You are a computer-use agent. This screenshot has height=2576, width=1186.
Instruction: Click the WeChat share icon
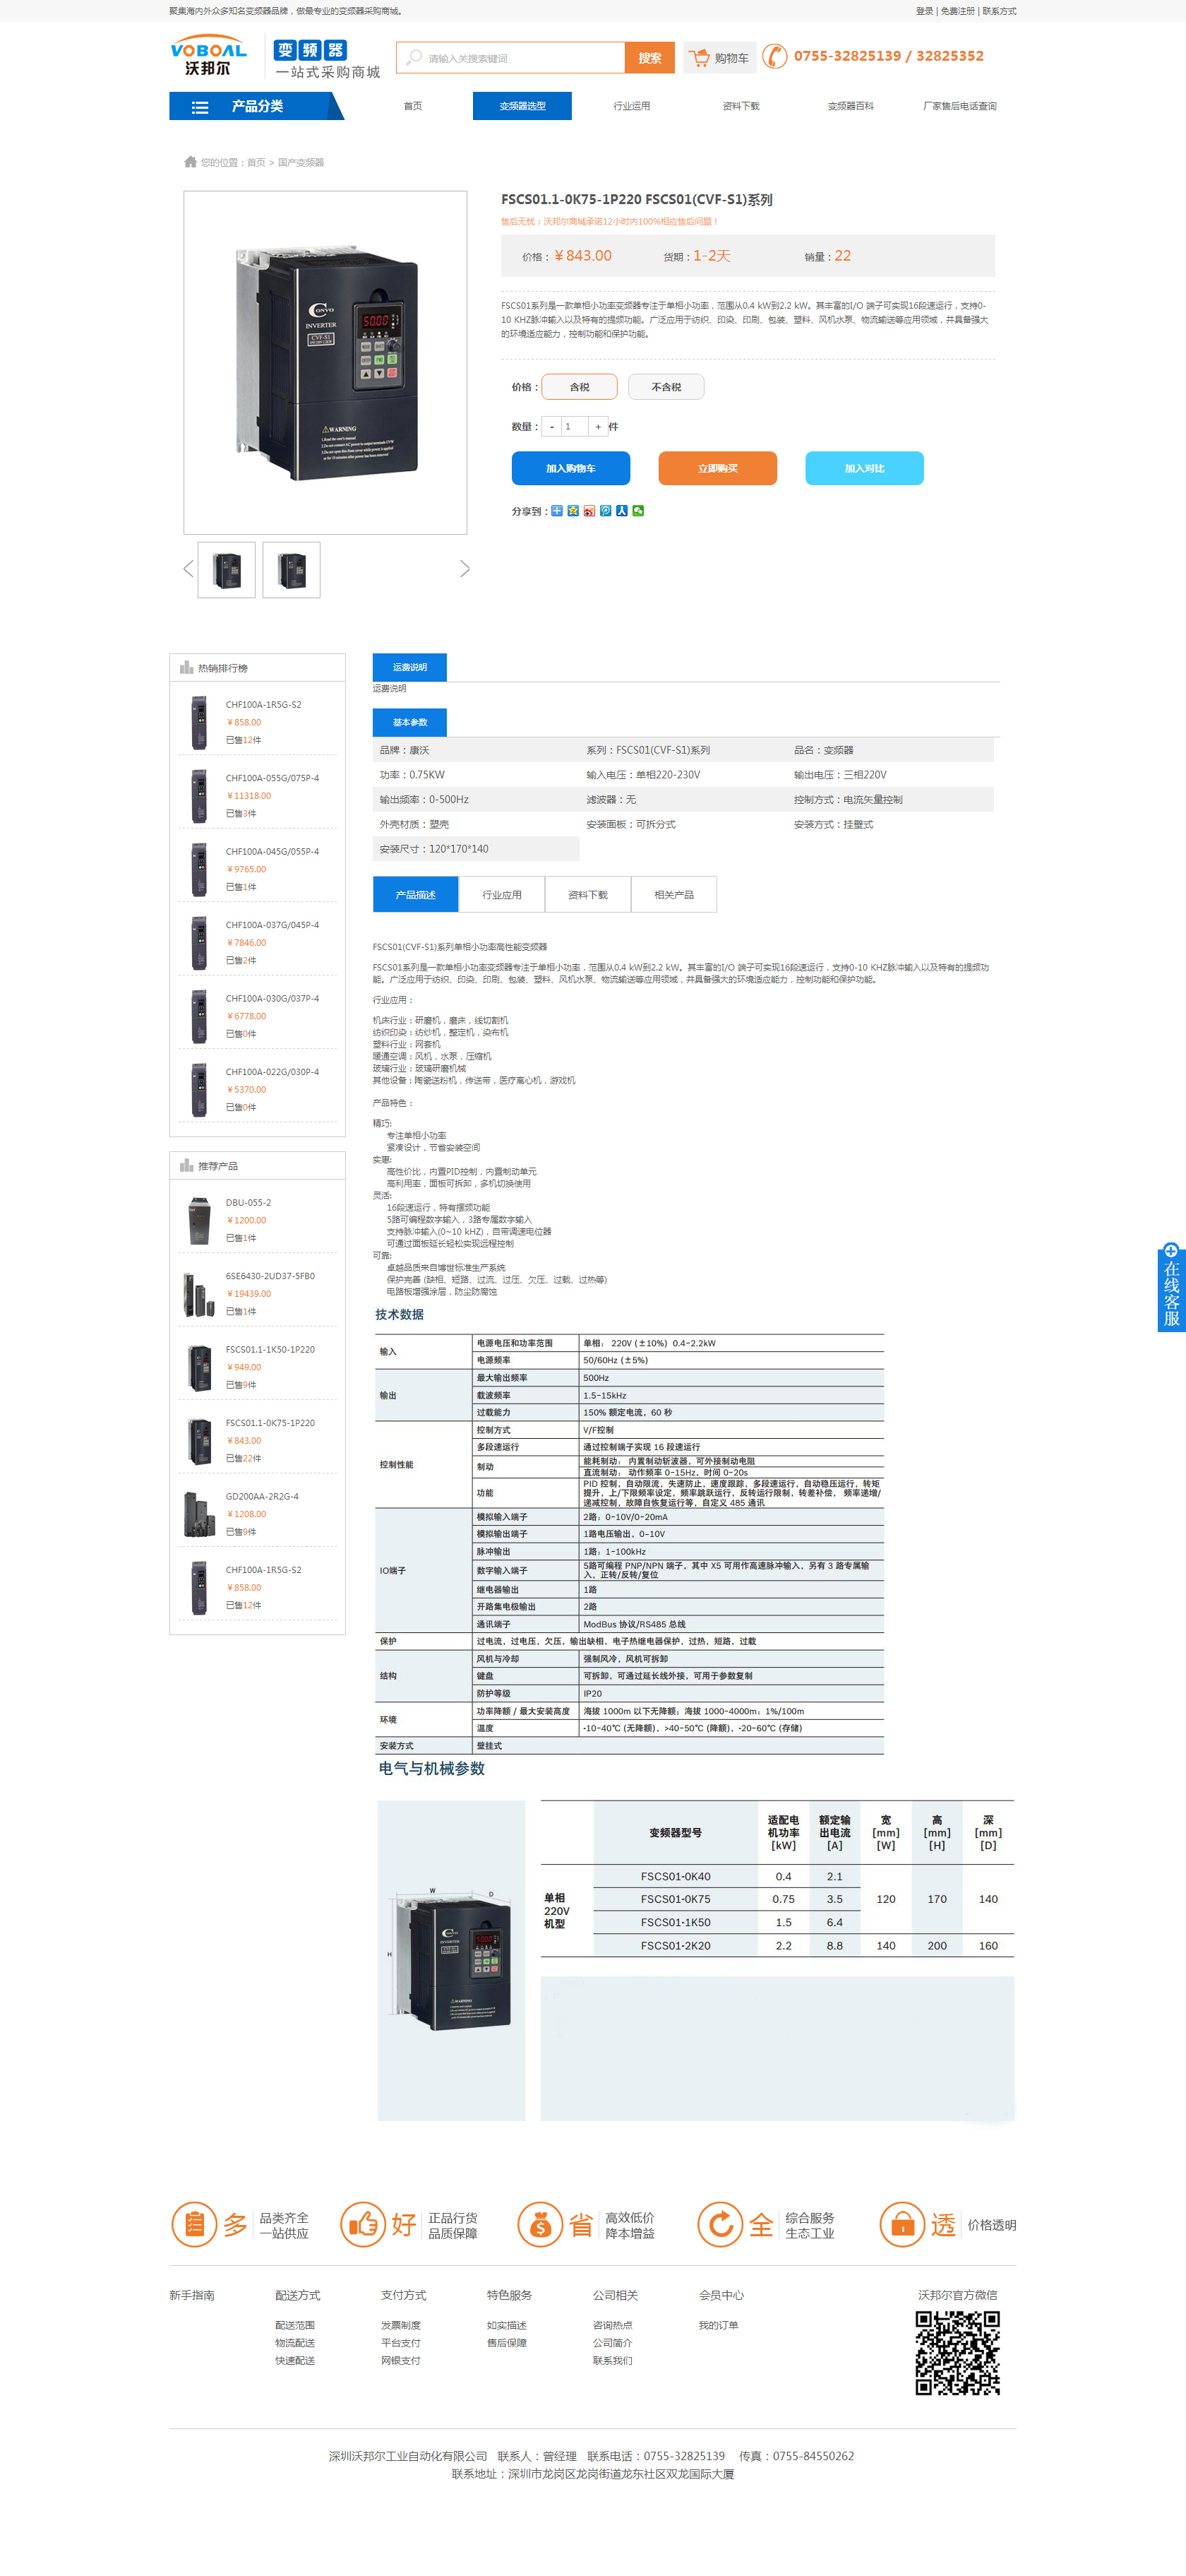(638, 511)
